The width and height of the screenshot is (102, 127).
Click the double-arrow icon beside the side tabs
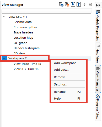(x=98, y=5)
